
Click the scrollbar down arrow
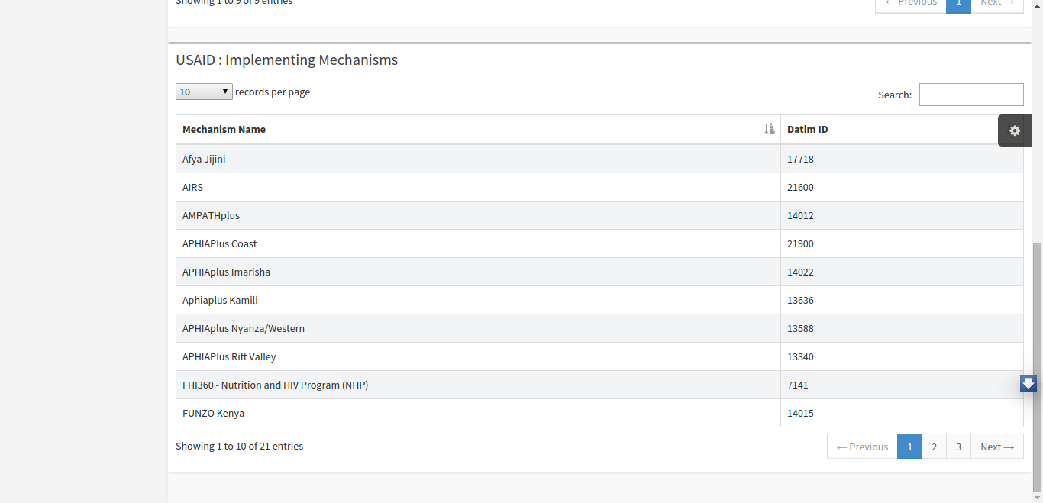(x=1036, y=498)
